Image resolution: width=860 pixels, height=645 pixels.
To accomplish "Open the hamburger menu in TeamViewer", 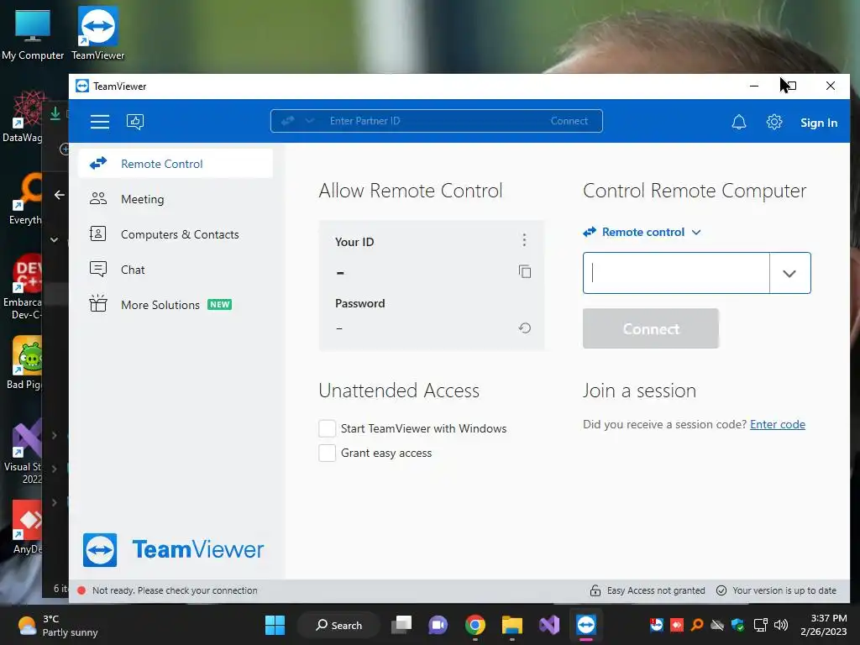I will [x=100, y=122].
